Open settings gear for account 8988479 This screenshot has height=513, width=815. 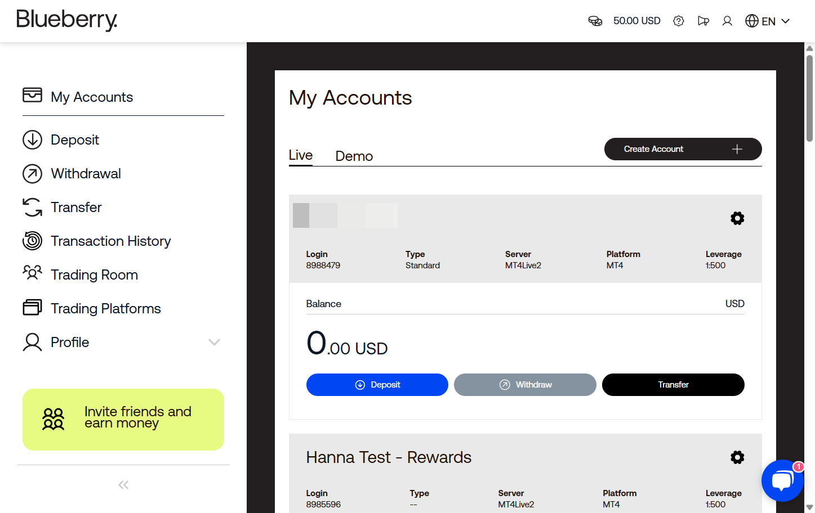[x=737, y=218]
